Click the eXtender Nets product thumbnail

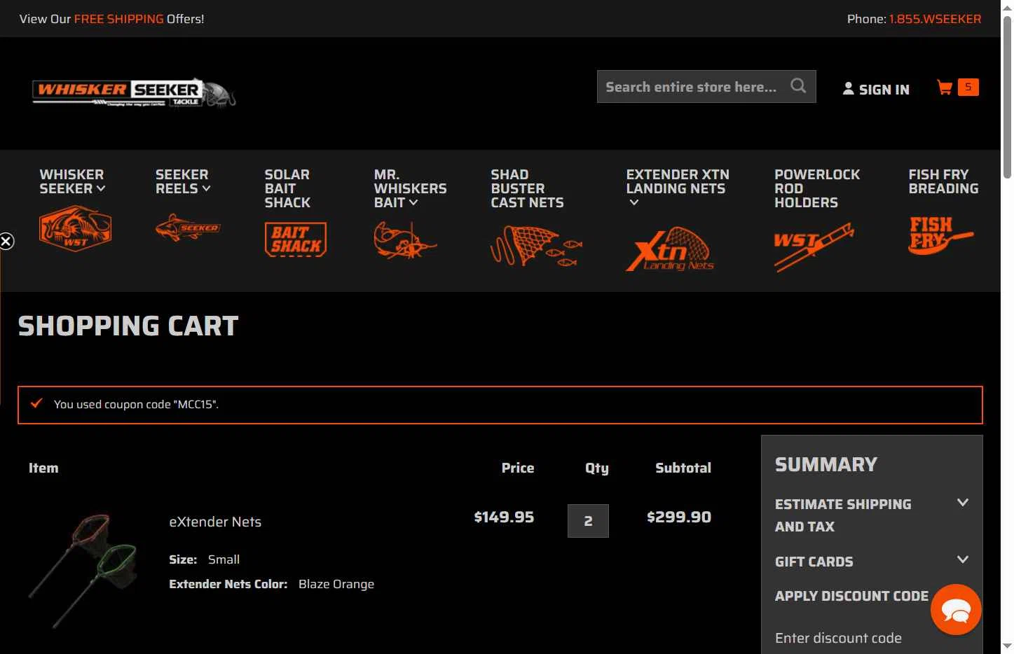[x=83, y=570]
